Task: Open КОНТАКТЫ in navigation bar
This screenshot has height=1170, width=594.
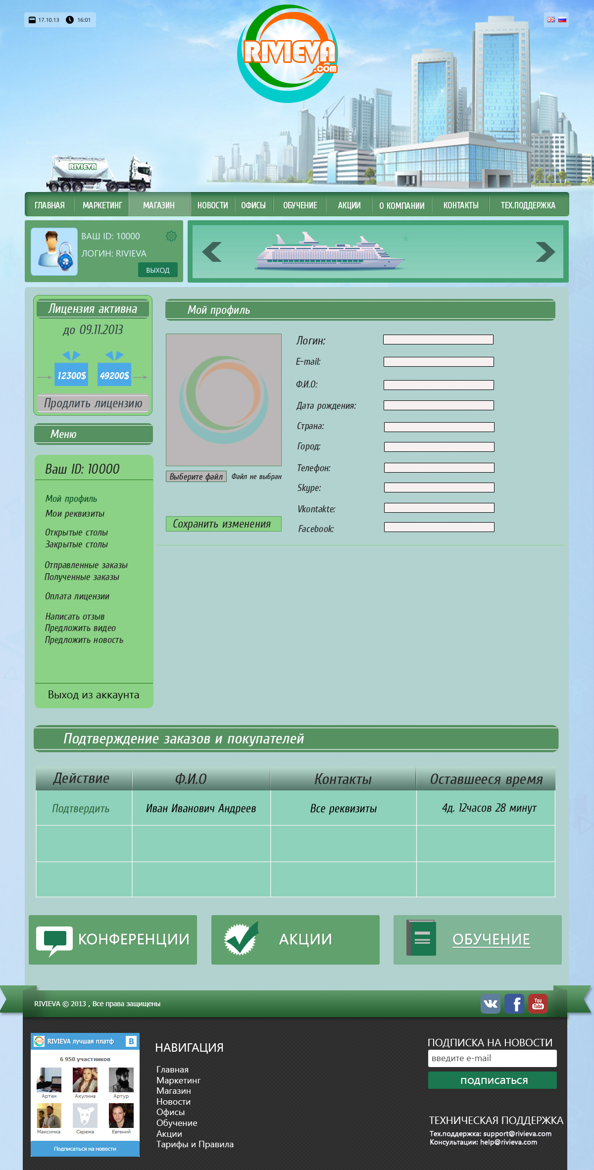Action: click(x=461, y=205)
